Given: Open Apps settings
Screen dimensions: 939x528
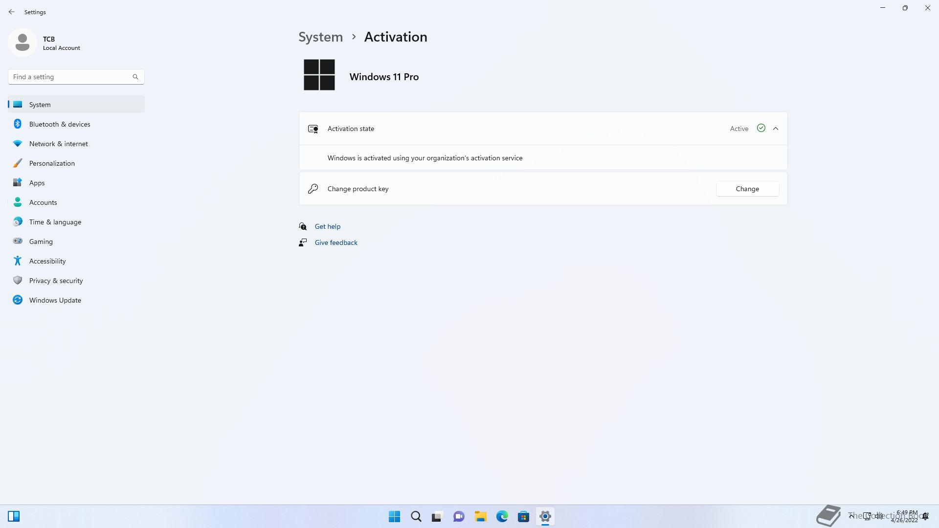Looking at the screenshot, I should (76, 183).
